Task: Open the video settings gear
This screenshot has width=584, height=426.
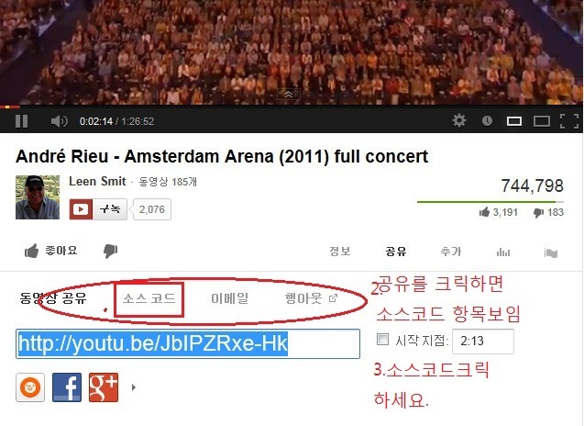Action: (x=458, y=120)
